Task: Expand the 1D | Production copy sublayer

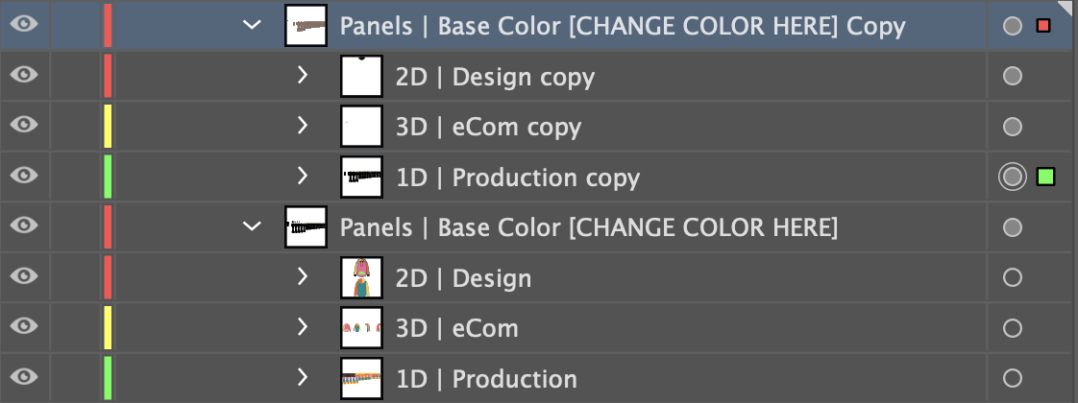Action: 303,177
